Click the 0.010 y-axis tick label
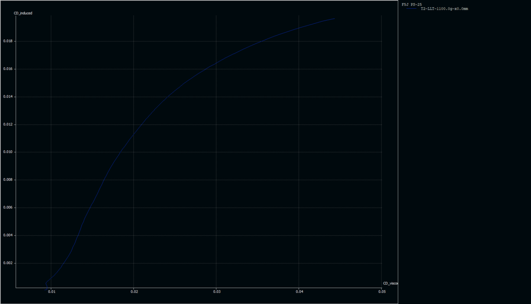The height and width of the screenshot is (304, 531). pyautogui.click(x=8, y=152)
